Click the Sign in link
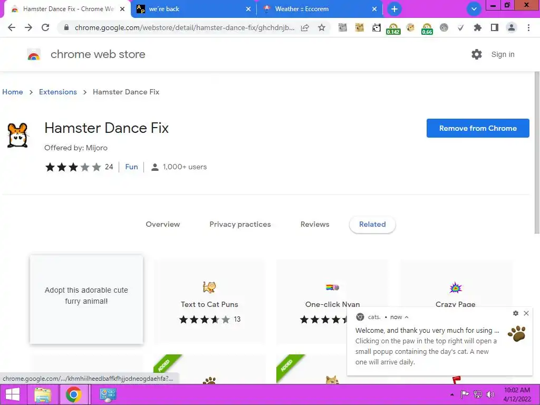This screenshot has height=405, width=540. pyautogui.click(x=503, y=54)
